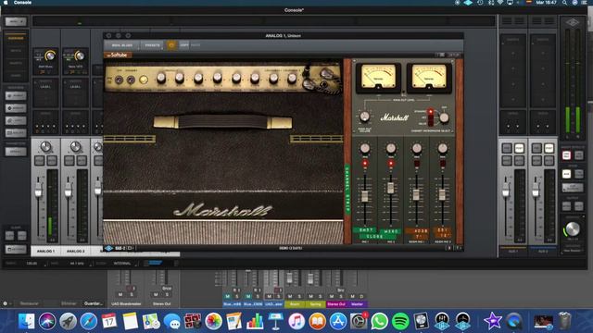This screenshot has height=333, width=593.
Task: Toggle the red-lit monitor REC/MIX button
Action: (566, 155)
